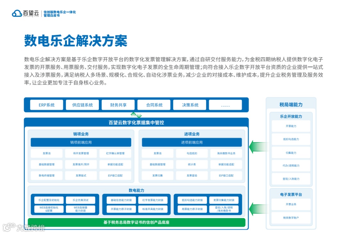Image resolution: width=346 pixels, height=234 pixels.
Task: Select the 财务共享 box
Action: click(x=118, y=105)
